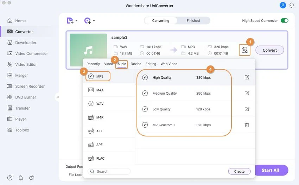Open the support headset icon

point(292,5)
